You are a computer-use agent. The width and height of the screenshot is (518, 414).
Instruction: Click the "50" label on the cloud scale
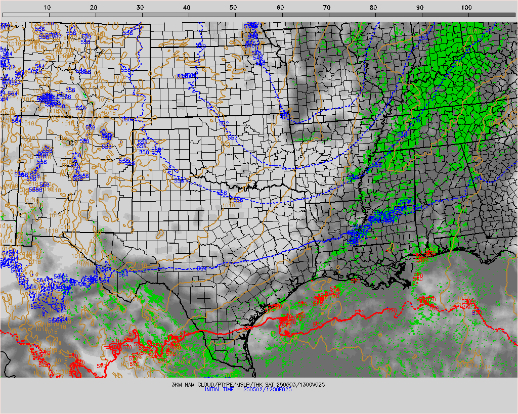pos(233,8)
